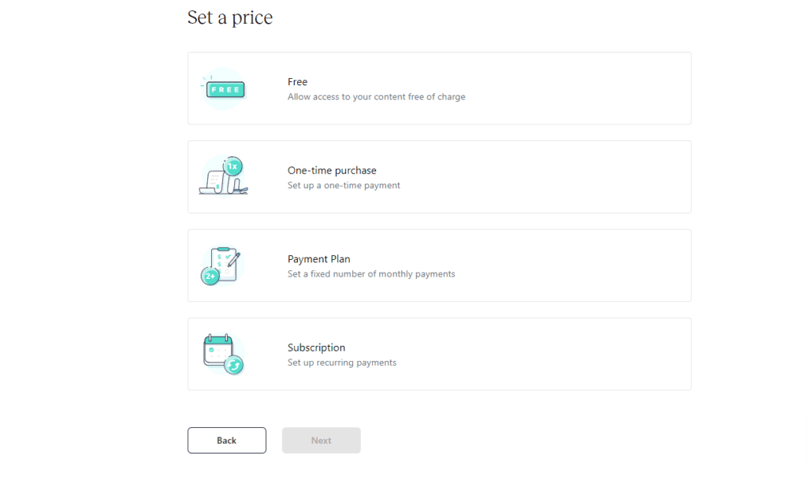The width and height of the screenshot is (807, 483).
Task: Click "Allow access to your content free of charge"
Action: tap(376, 97)
